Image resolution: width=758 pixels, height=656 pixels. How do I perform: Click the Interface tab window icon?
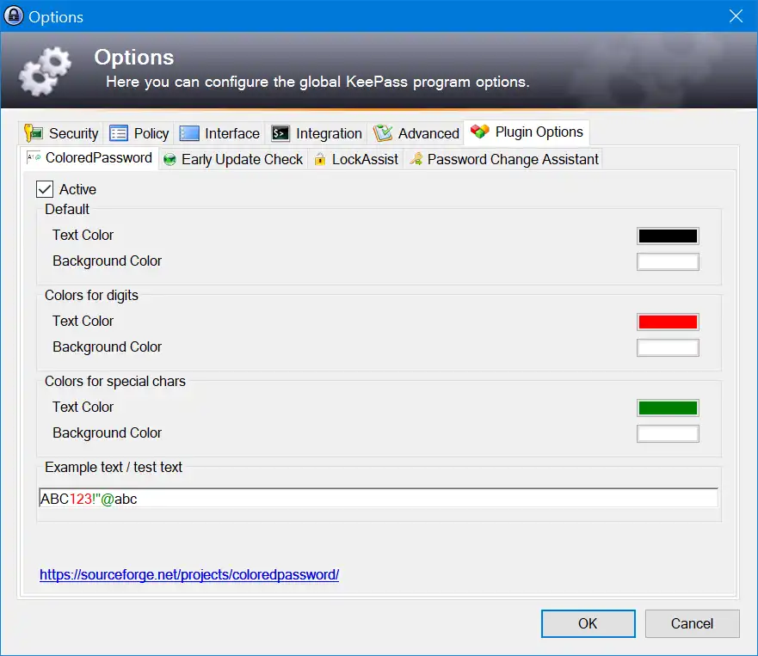tap(189, 133)
